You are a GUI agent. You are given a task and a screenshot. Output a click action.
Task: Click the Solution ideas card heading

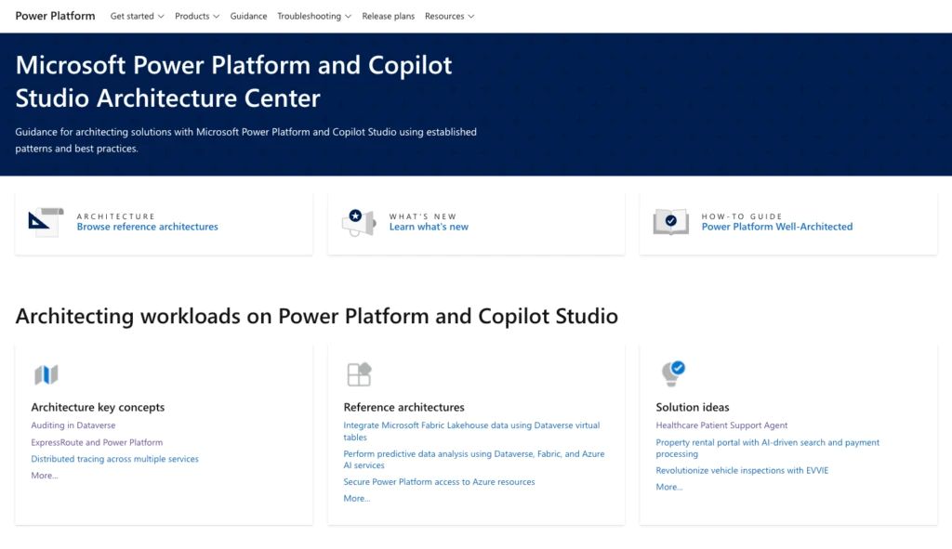(x=693, y=407)
